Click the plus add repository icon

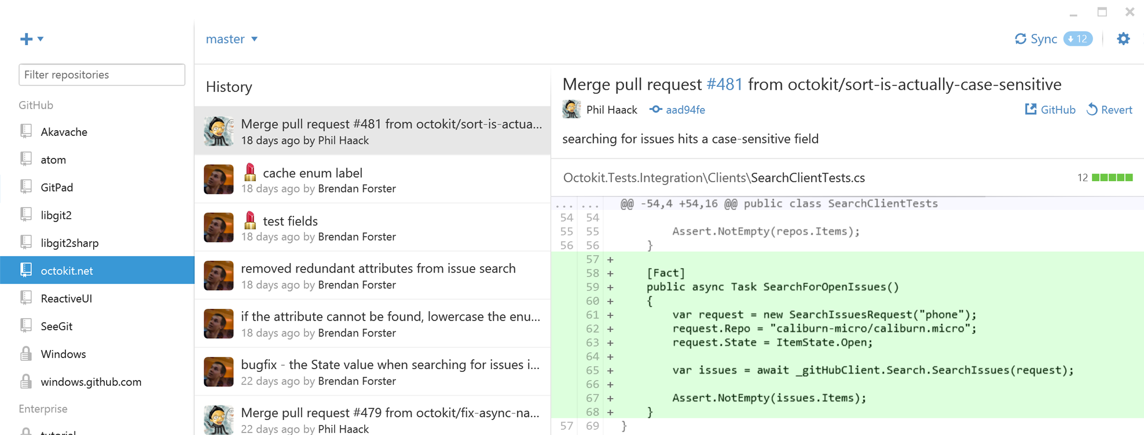(x=26, y=39)
